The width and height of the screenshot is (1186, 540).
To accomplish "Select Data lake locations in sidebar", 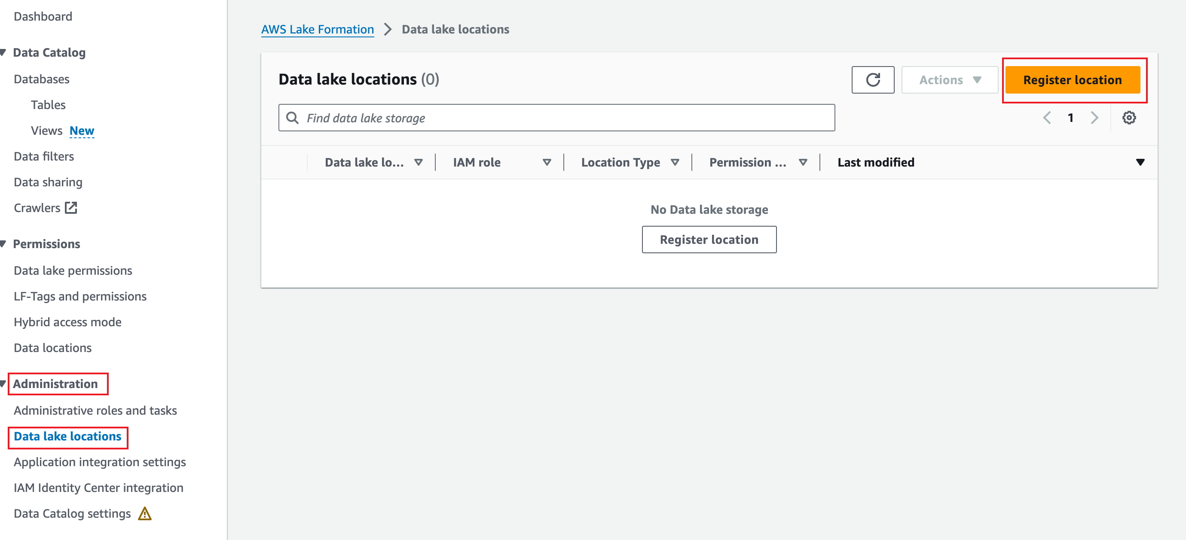I will click(68, 436).
